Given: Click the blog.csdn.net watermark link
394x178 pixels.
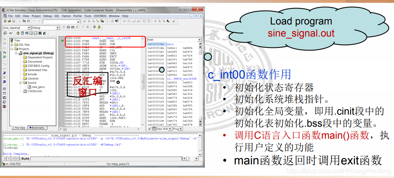Looking at the screenshot, I should pos(339,171).
